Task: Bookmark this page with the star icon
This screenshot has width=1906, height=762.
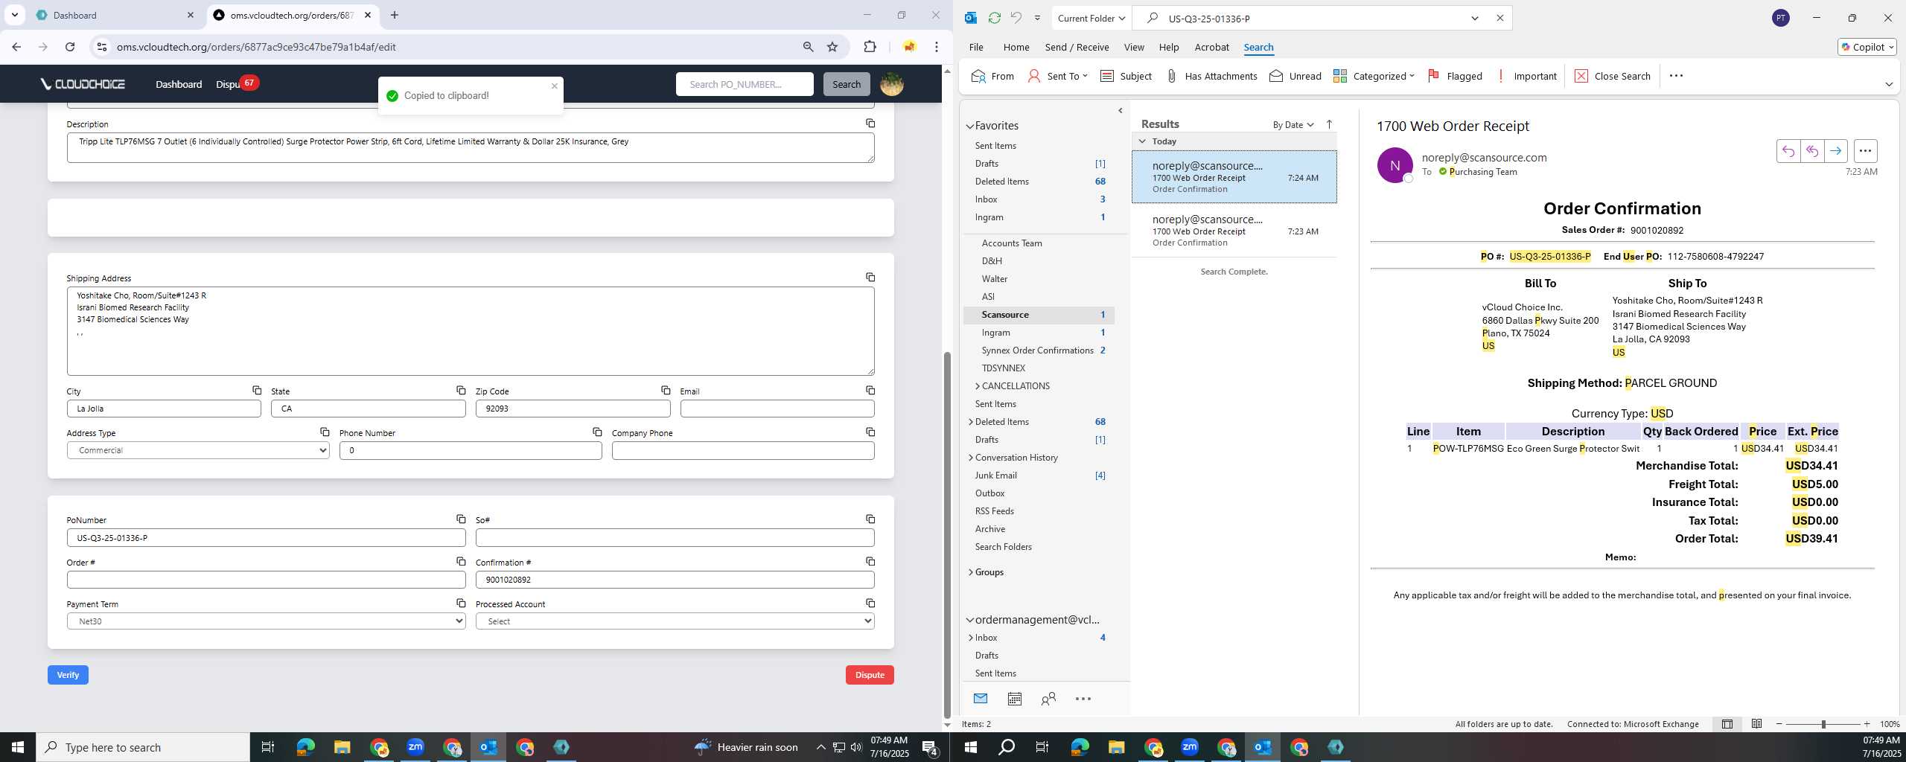Action: point(832,47)
